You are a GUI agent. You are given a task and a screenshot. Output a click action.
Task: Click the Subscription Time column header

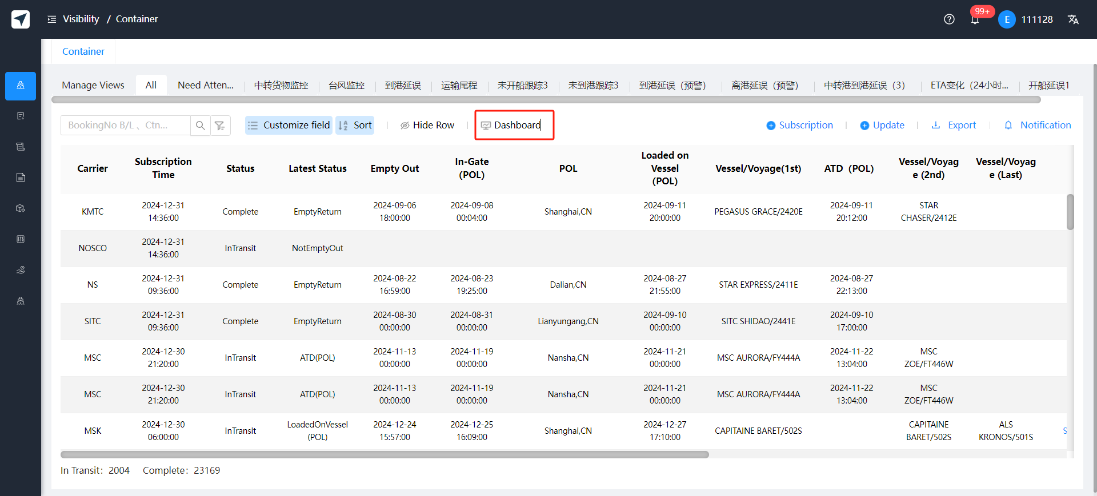(x=163, y=168)
